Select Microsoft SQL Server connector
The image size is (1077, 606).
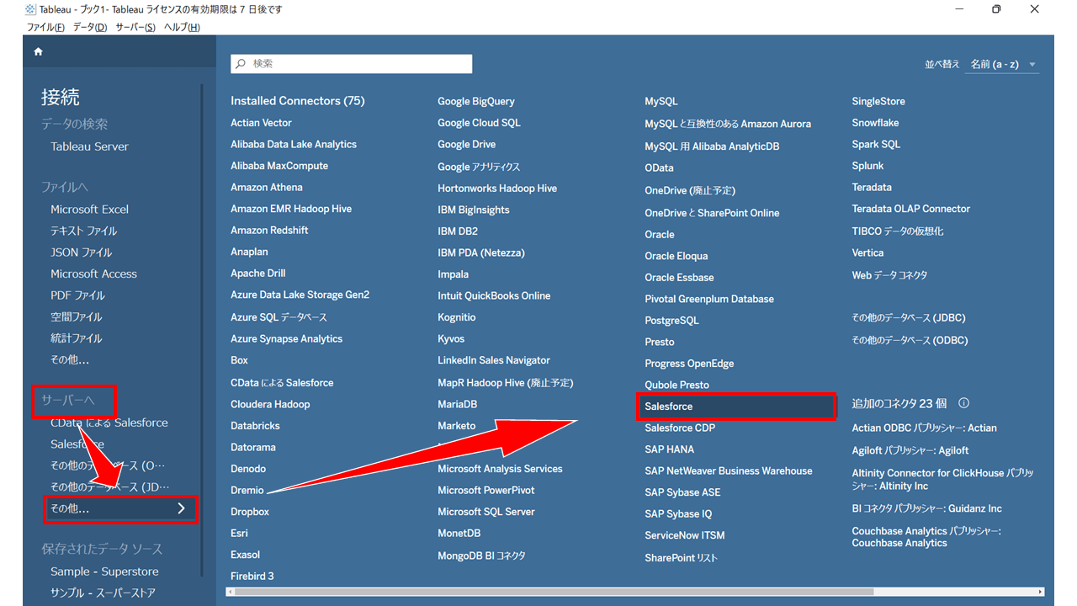486,512
